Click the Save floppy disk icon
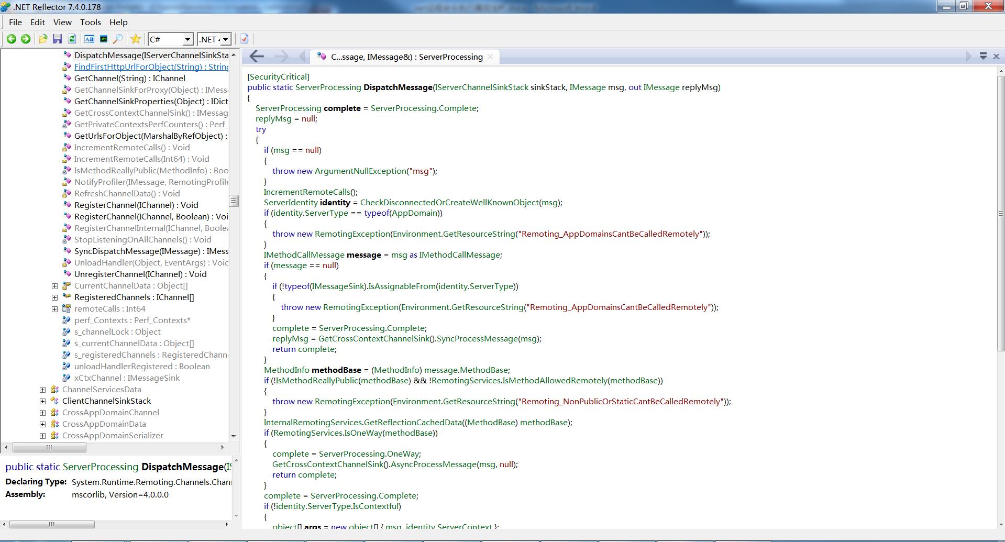Screen dimensions: 1005x542 point(58,39)
